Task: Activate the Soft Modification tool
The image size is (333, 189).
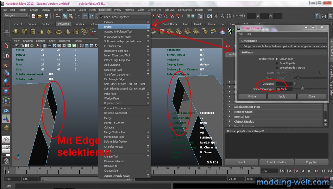Action: coord(6,110)
